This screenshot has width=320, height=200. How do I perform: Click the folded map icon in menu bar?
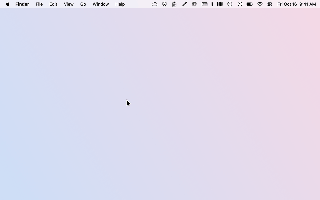[x=220, y=4]
